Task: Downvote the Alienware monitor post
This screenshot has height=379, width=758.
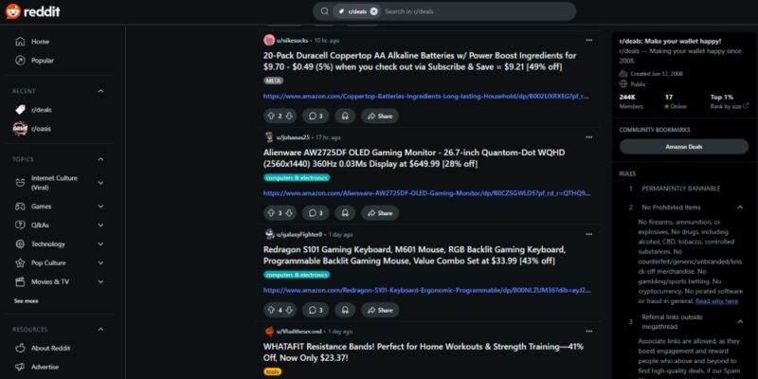Action: (x=289, y=212)
